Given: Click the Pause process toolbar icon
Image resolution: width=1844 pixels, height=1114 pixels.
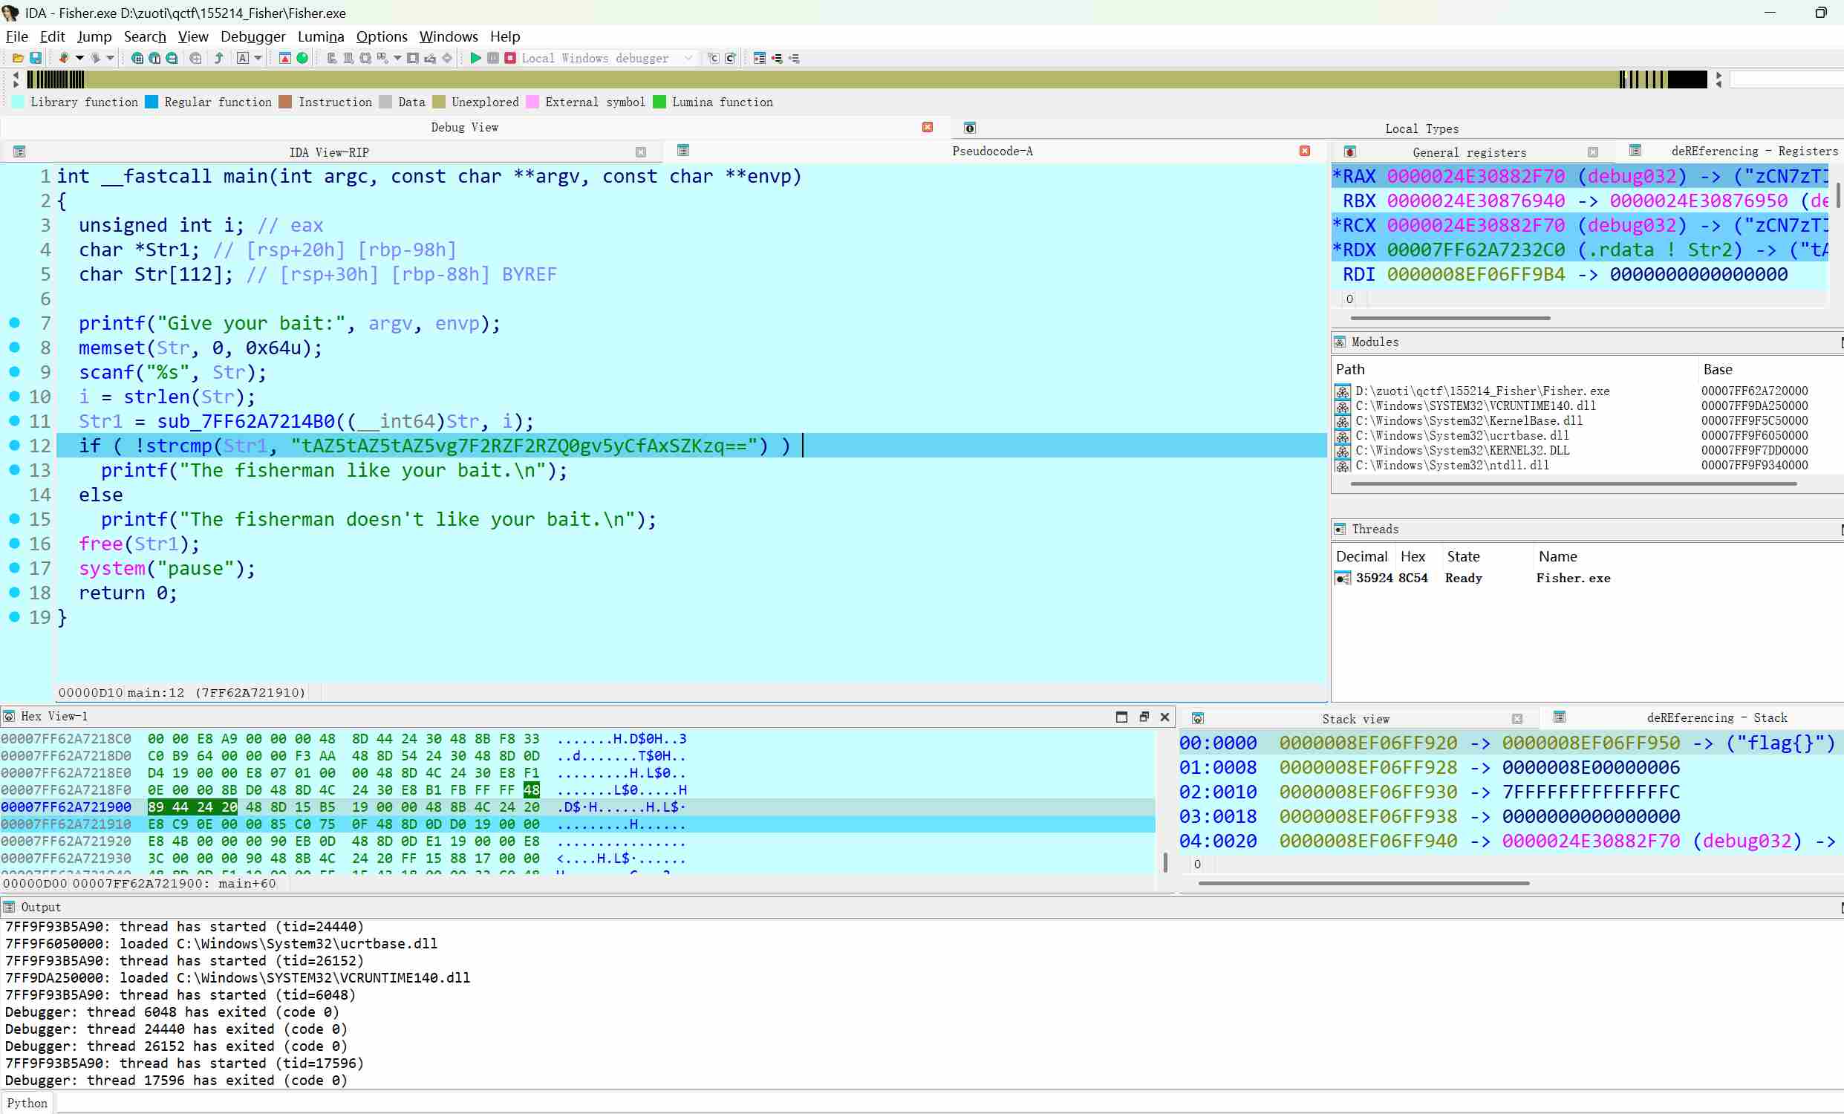Looking at the screenshot, I should pyautogui.click(x=493, y=58).
